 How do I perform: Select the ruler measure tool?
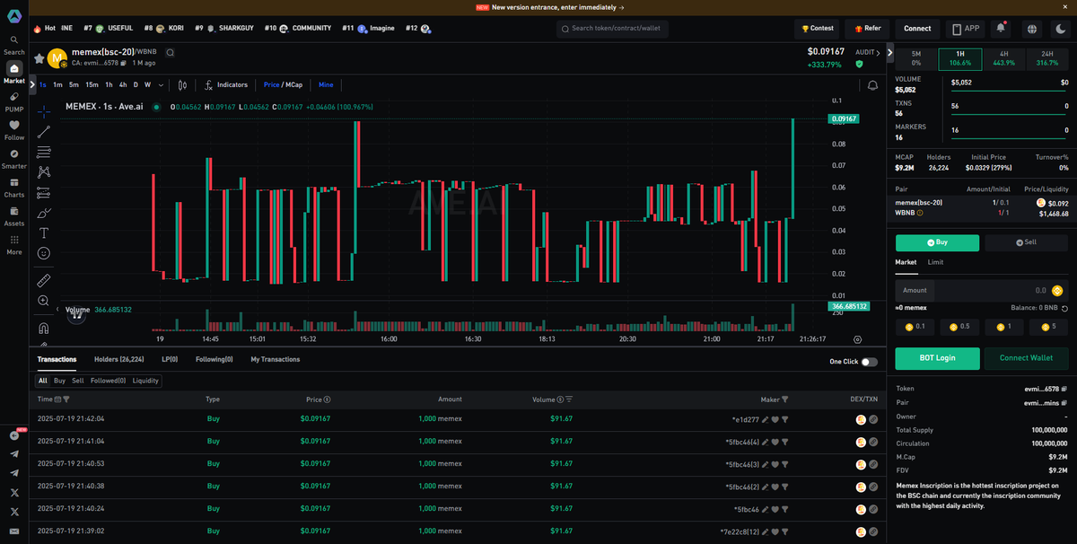point(44,280)
